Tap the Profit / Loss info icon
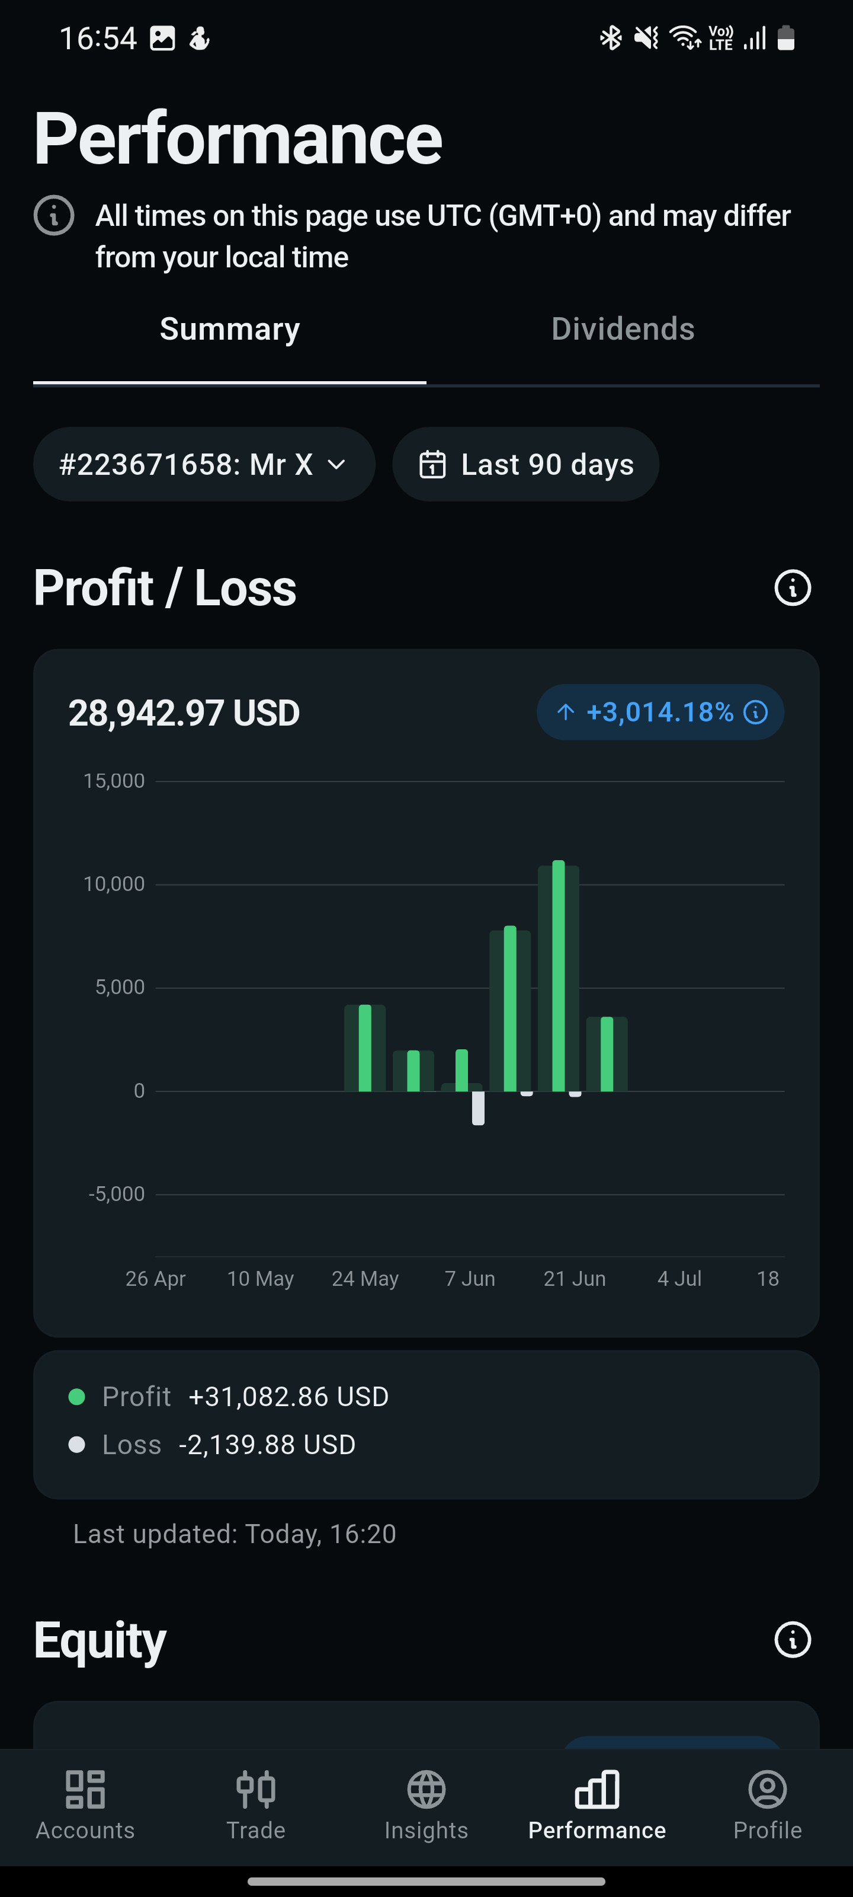 pyautogui.click(x=793, y=587)
